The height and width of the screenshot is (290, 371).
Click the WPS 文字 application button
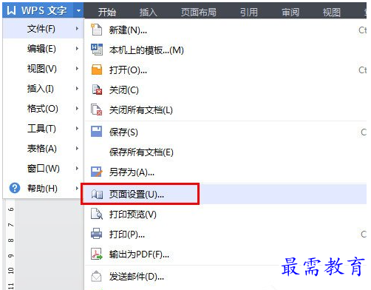pos(43,10)
